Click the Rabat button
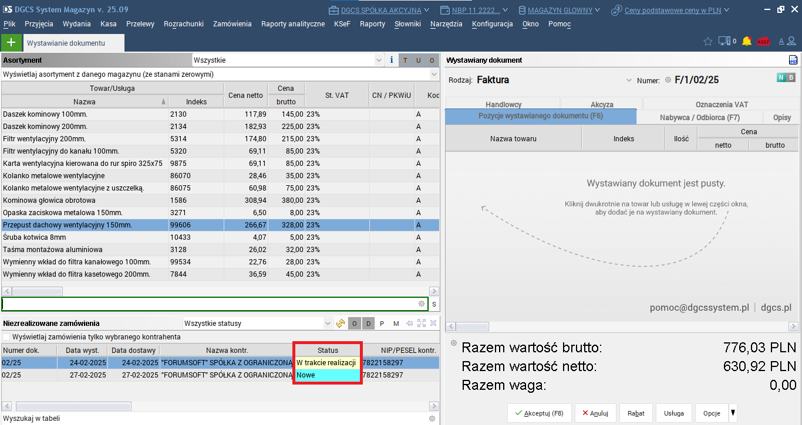Image resolution: width=802 pixels, height=425 pixels. [636, 413]
